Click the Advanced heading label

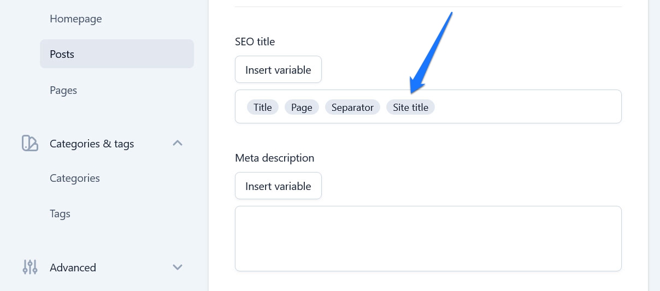[x=73, y=268]
